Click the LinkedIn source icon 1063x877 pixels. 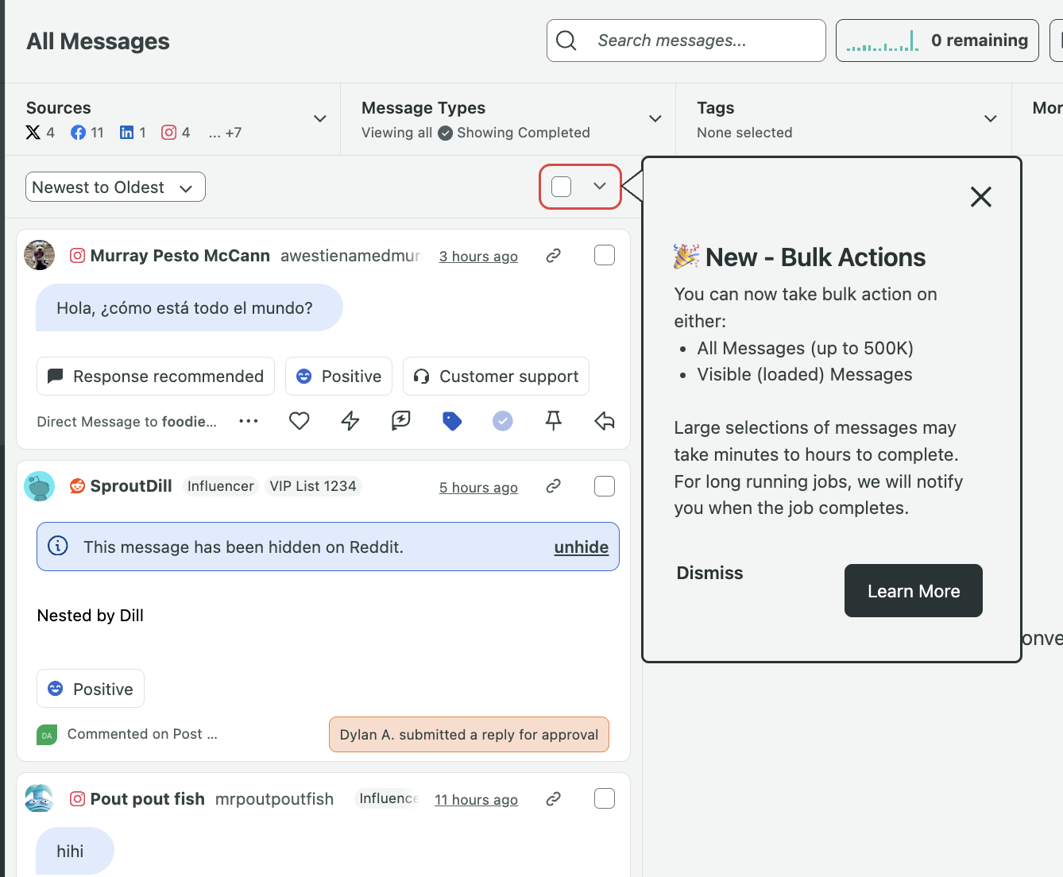click(126, 133)
